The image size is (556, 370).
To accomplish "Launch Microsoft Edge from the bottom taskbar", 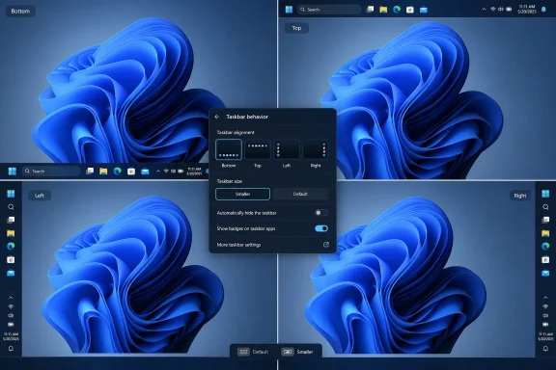I will click(118, 172).
